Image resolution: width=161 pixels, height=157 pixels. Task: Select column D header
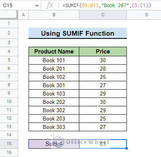[x=144, y=15]
